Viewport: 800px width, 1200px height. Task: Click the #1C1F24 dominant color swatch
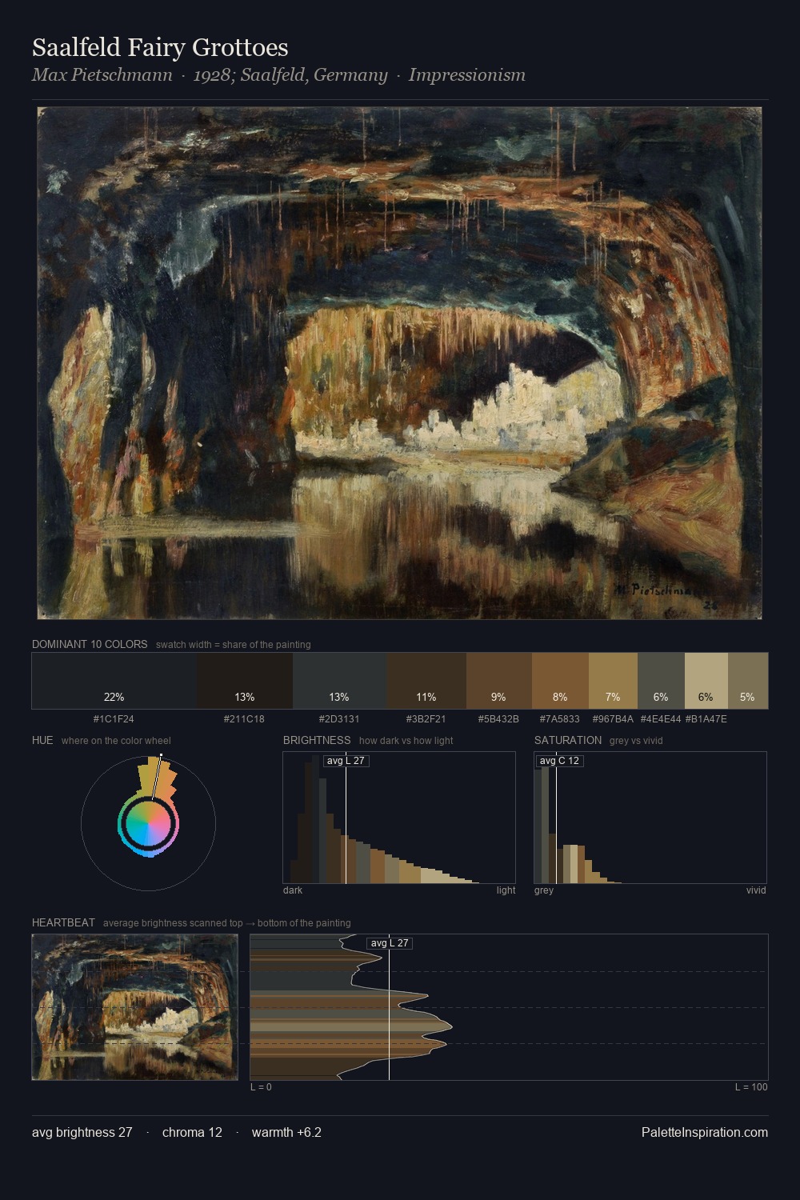(x=114, y=681)
